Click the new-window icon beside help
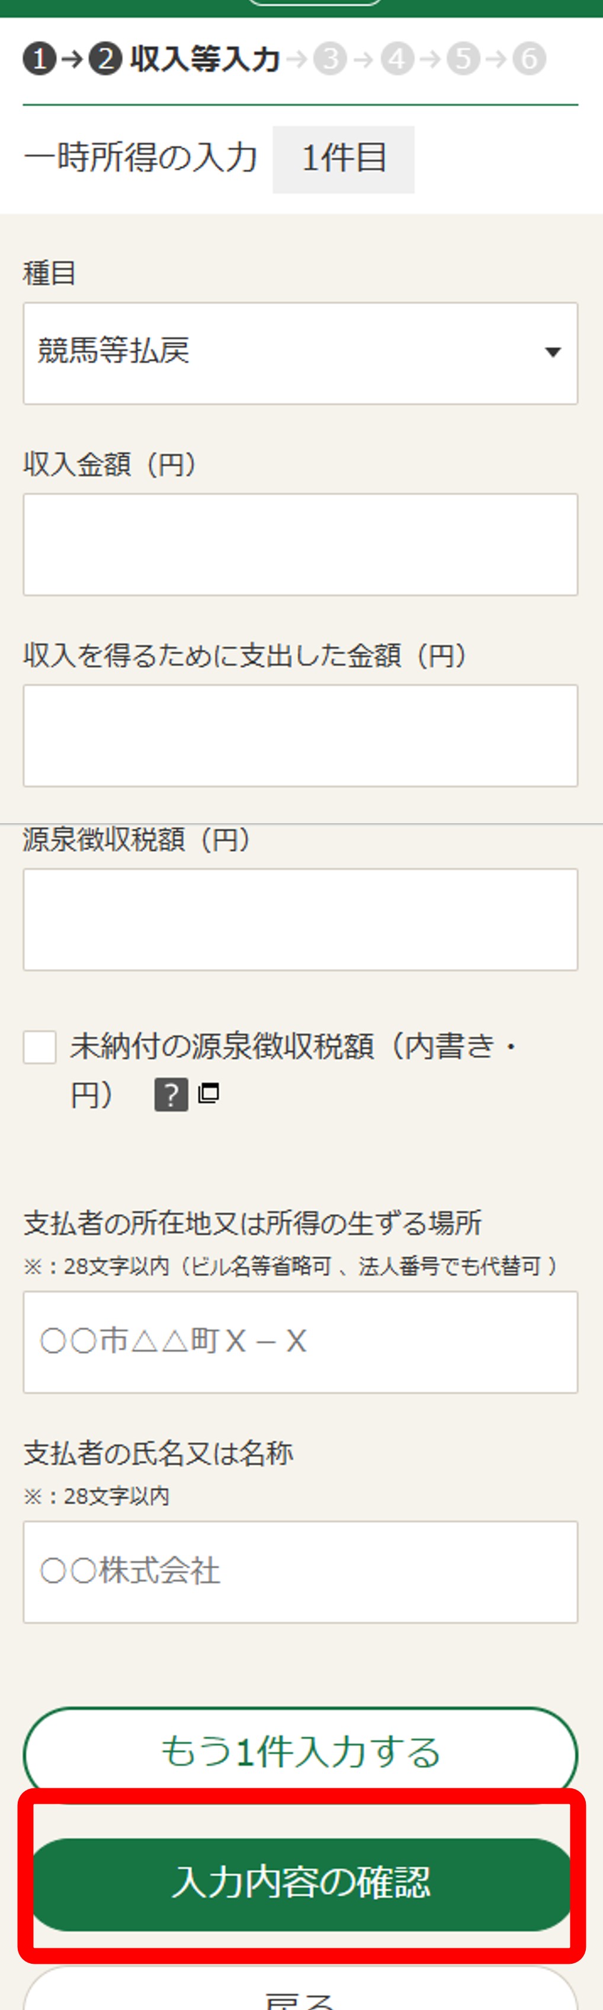This screenshot has height=2010, width=603. 209,1092
